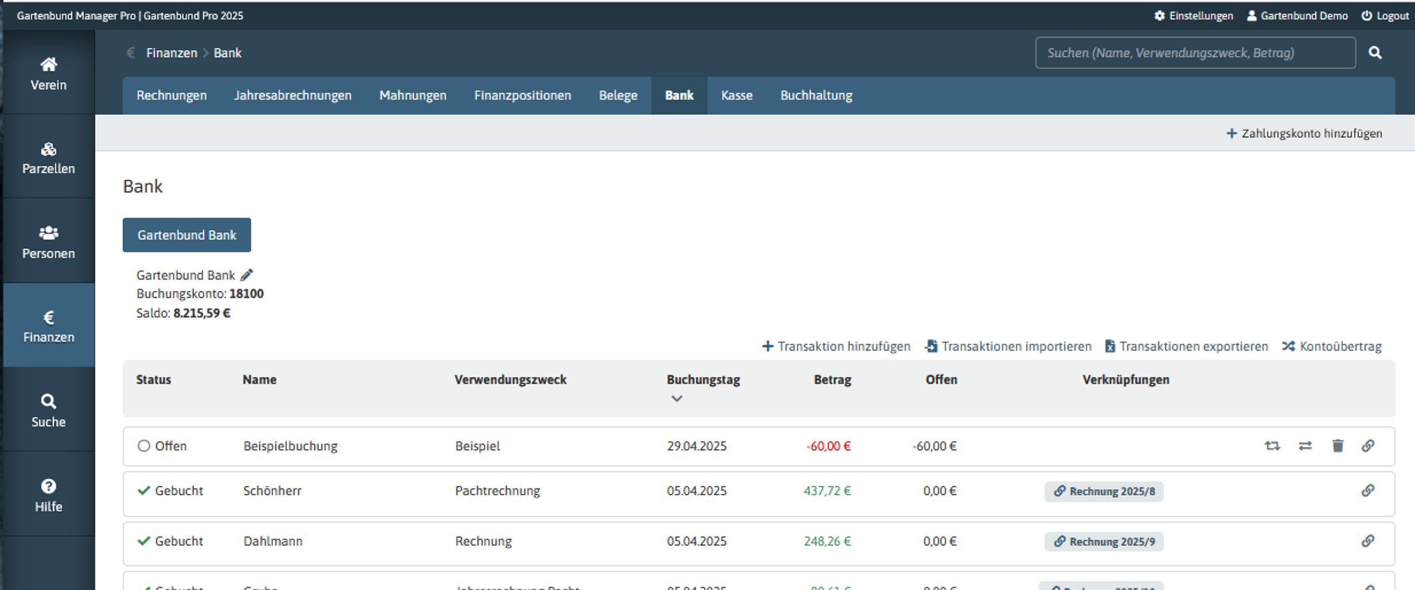Screen dimensions: 1415x590
Task: Open Parzellen in the sidebar
Action: [x=49, y=158]
